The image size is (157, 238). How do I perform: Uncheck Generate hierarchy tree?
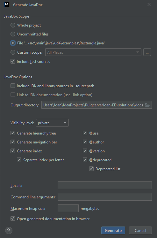tap(13, 133)
